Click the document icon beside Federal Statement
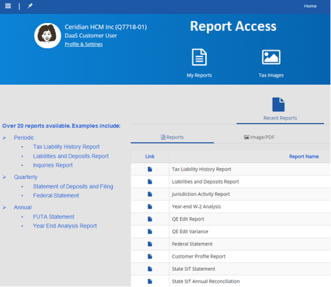Screen dimensions: 331x287 [x=149, y=244]
